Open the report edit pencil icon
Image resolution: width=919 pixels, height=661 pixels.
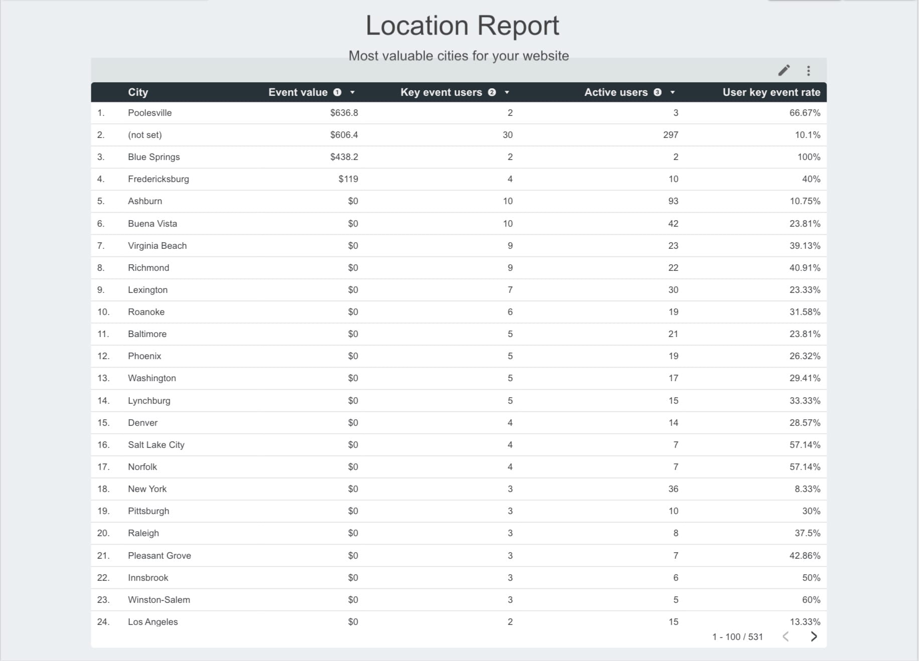click(784, 71)
